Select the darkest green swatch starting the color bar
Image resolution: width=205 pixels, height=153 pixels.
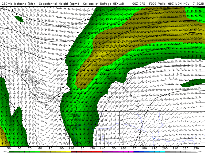(x=11, y=151)
